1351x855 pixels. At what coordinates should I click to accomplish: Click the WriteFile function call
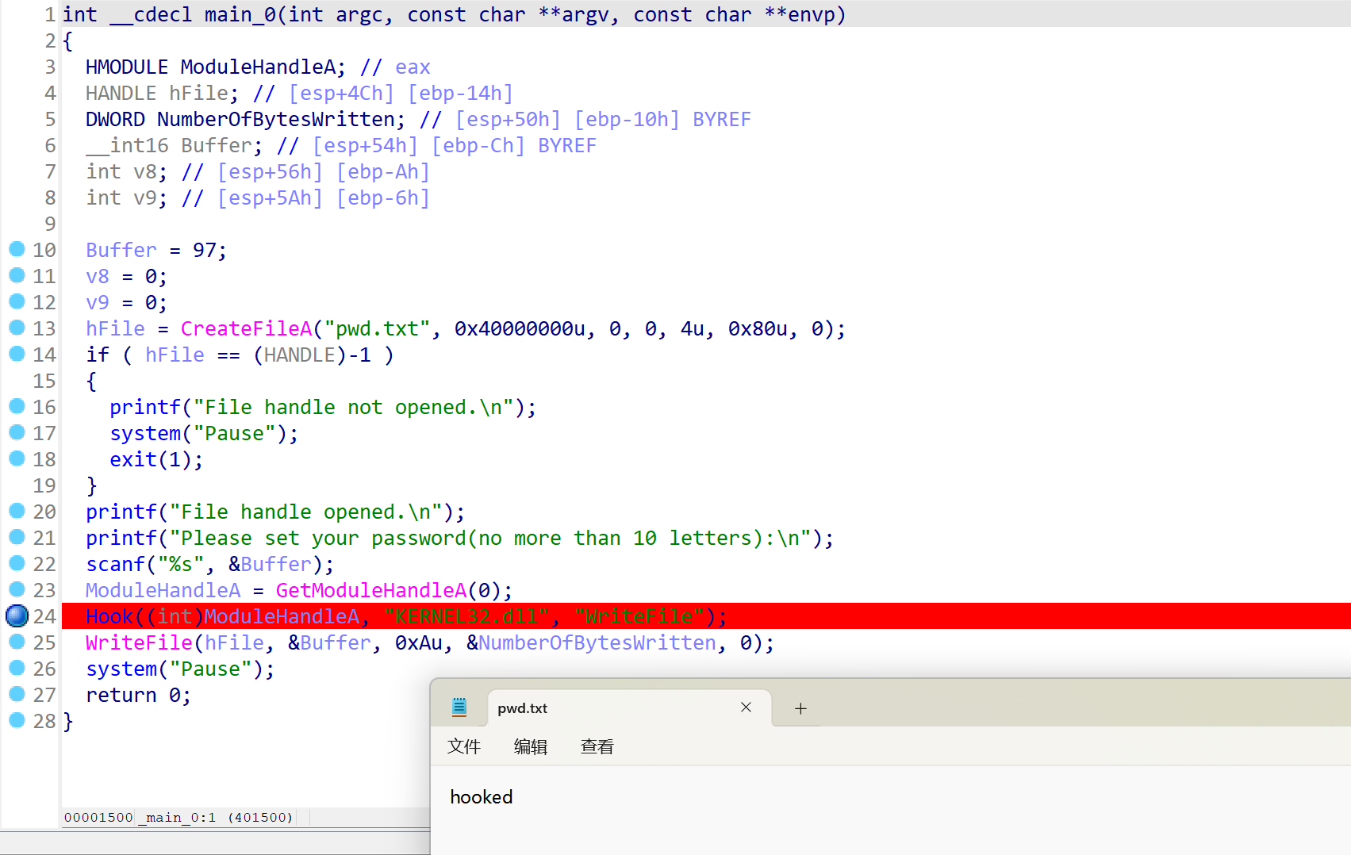[x=139, y=642]
